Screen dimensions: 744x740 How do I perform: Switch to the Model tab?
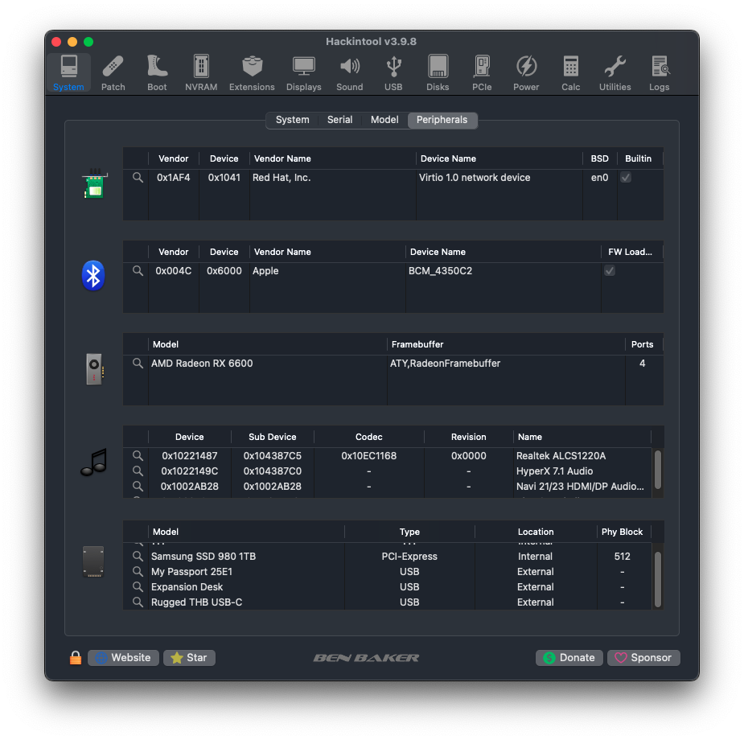point(384,120)
